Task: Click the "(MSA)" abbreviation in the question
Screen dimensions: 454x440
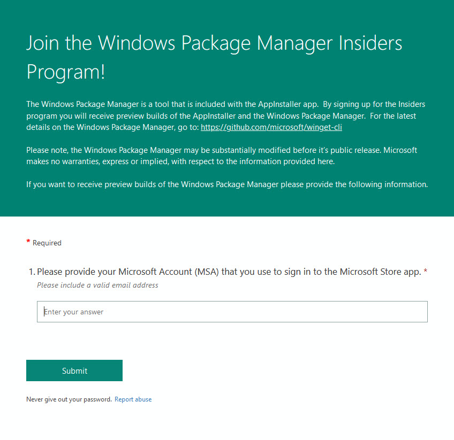Action: (x=207, y=272)
